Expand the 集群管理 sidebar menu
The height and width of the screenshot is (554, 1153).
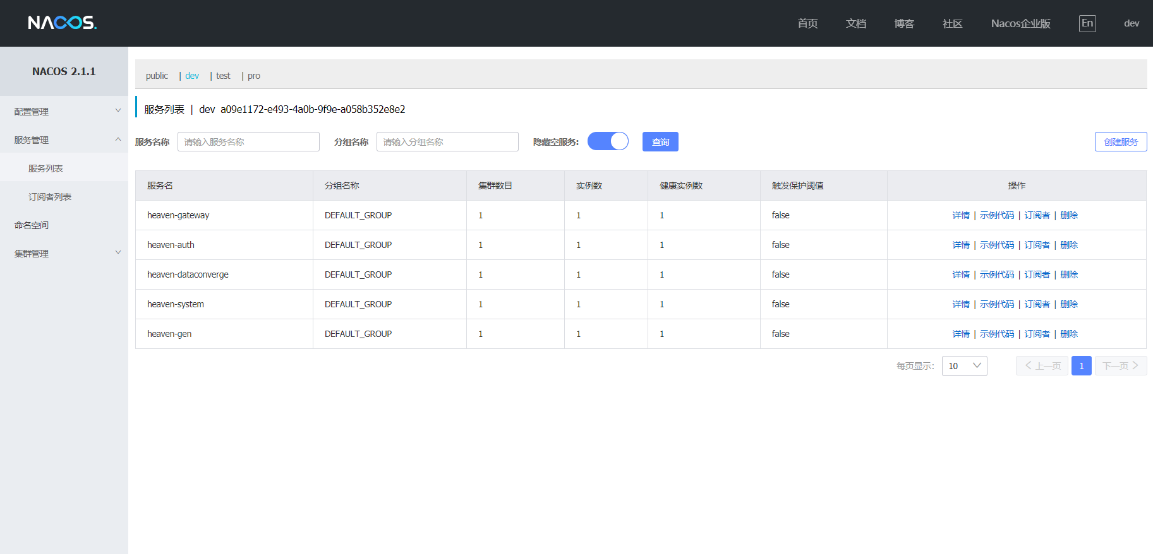coord(64,253)
